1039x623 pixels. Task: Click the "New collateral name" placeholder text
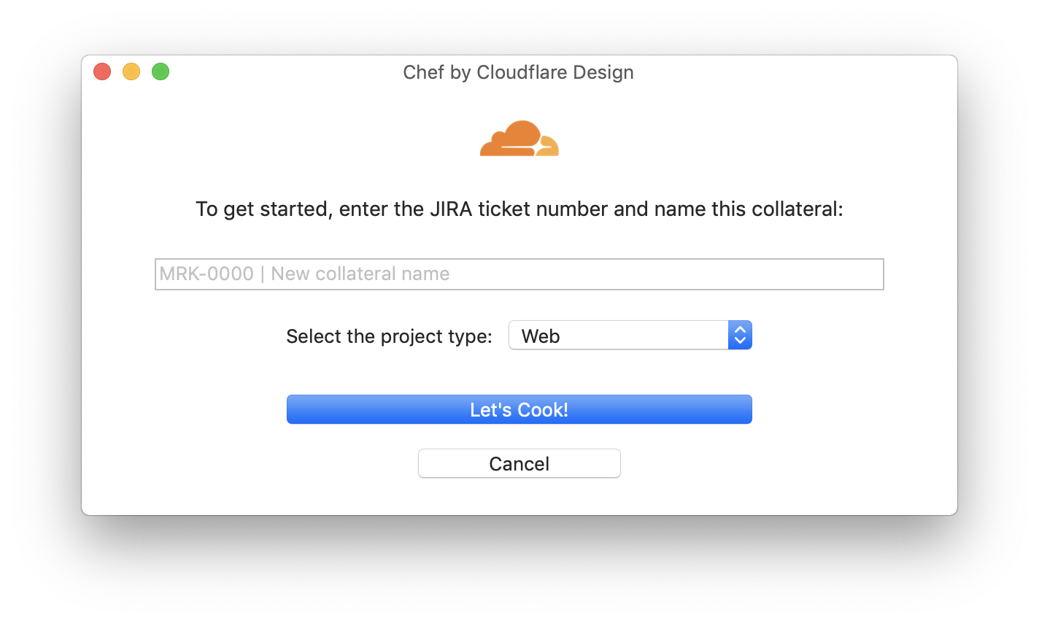(x=360, y=274)
